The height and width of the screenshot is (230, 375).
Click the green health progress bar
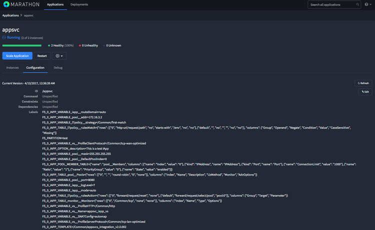point(22,45)
